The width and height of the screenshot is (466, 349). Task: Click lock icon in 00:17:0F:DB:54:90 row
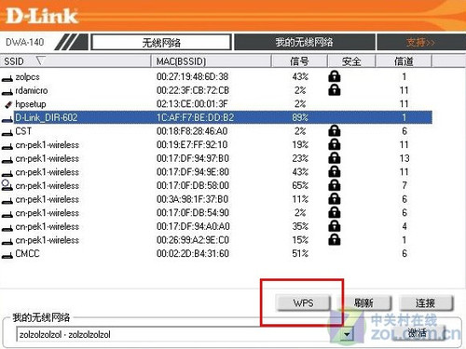[335, 212]
